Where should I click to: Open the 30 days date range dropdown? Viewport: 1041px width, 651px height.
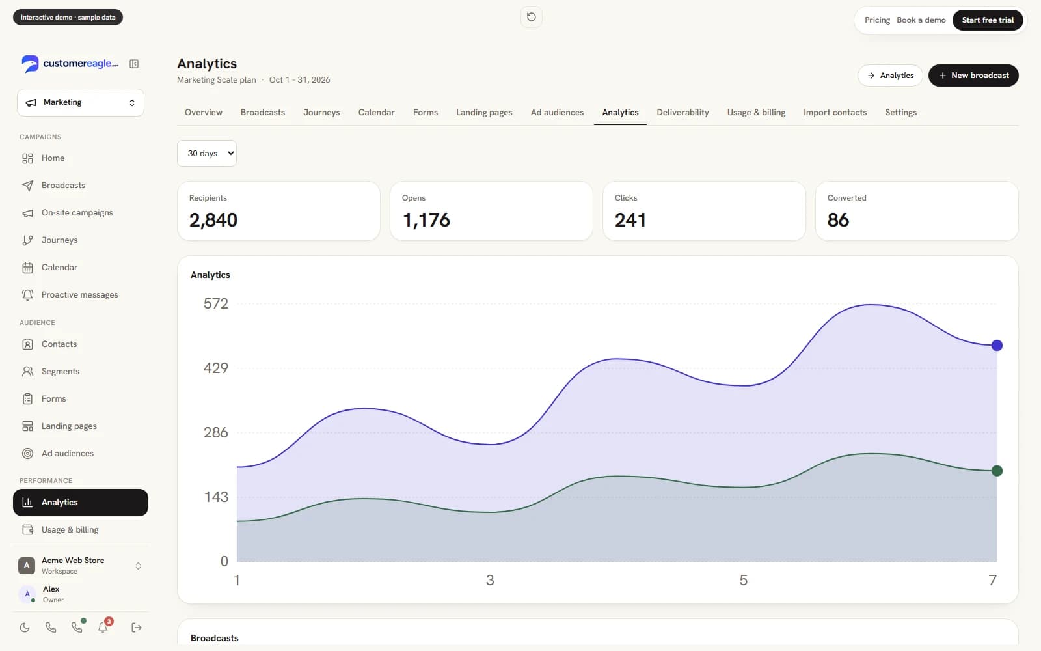pos(207,154)
